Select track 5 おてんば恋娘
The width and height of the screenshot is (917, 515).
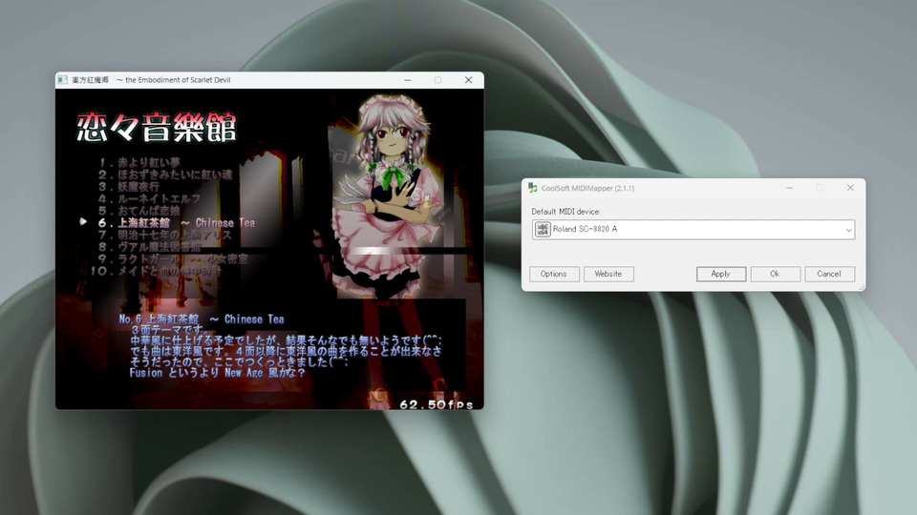pyautogui.click(x=139, y=211)
